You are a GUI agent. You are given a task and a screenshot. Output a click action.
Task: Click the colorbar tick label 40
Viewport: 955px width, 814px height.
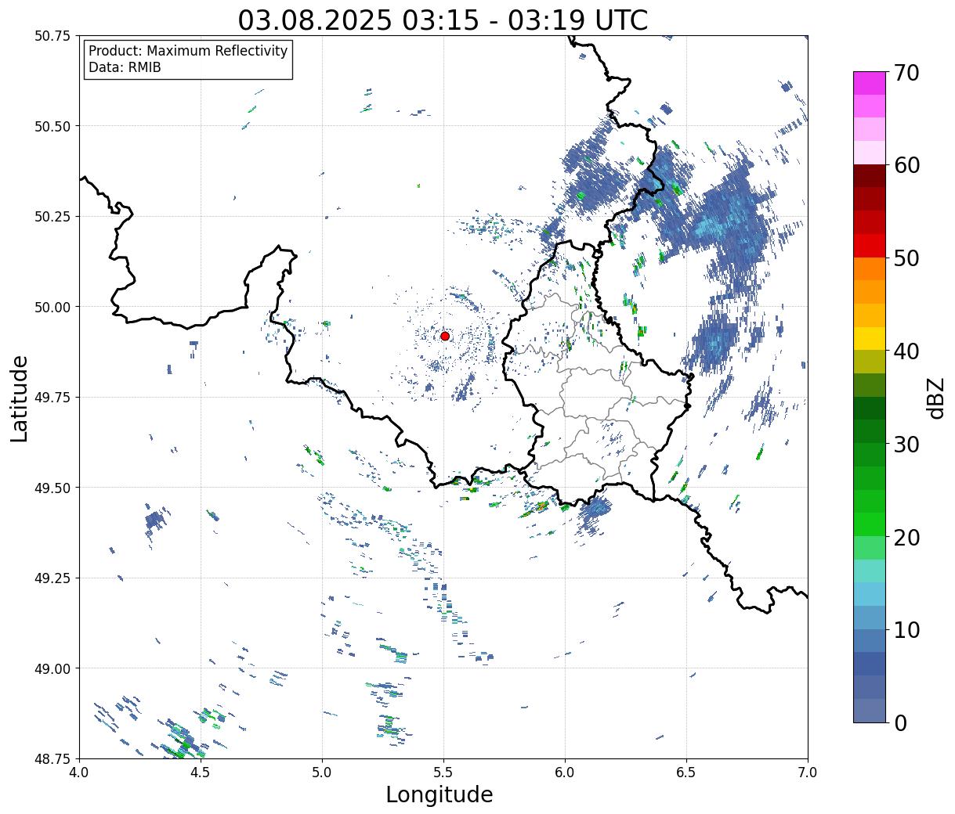906,351
